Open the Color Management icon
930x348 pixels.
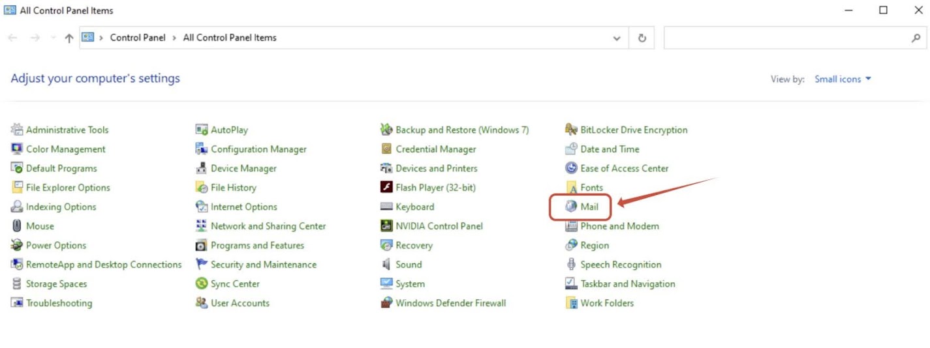click(x=17, y=149)
